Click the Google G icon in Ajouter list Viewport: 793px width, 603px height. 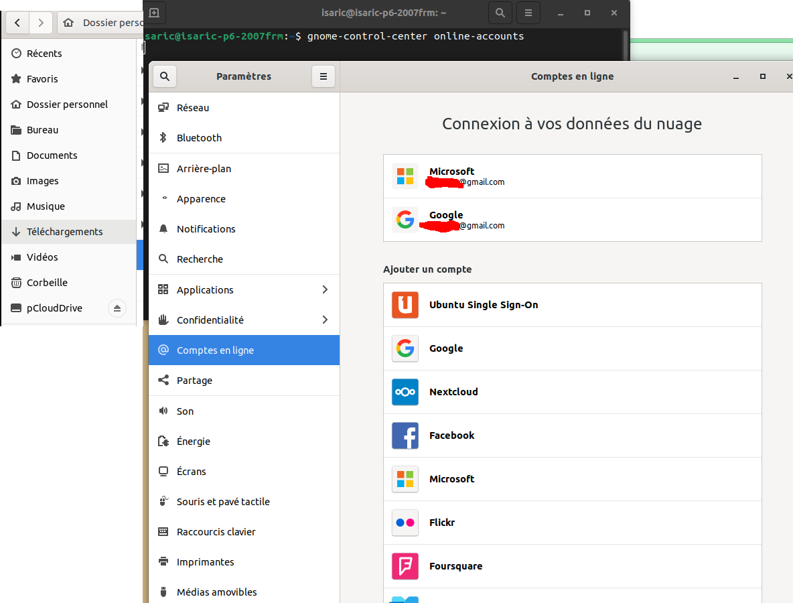[x=405, y=348]
